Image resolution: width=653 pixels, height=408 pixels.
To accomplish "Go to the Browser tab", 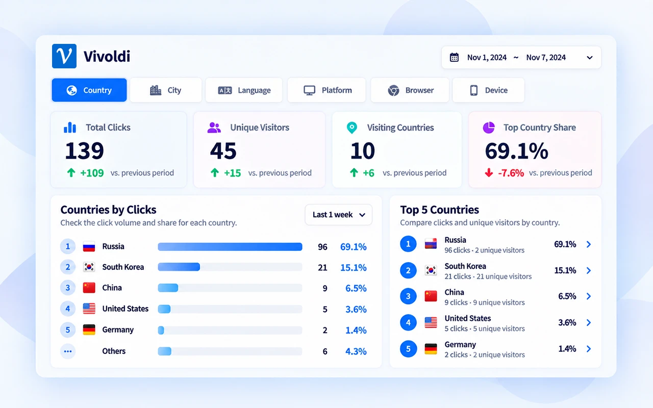I will coord(410,90).
